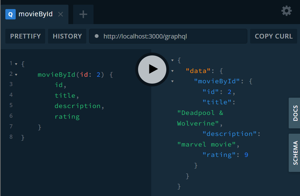Open settings with the gear icon
This screenshot has width=300, height=196.
pos(287,11)
